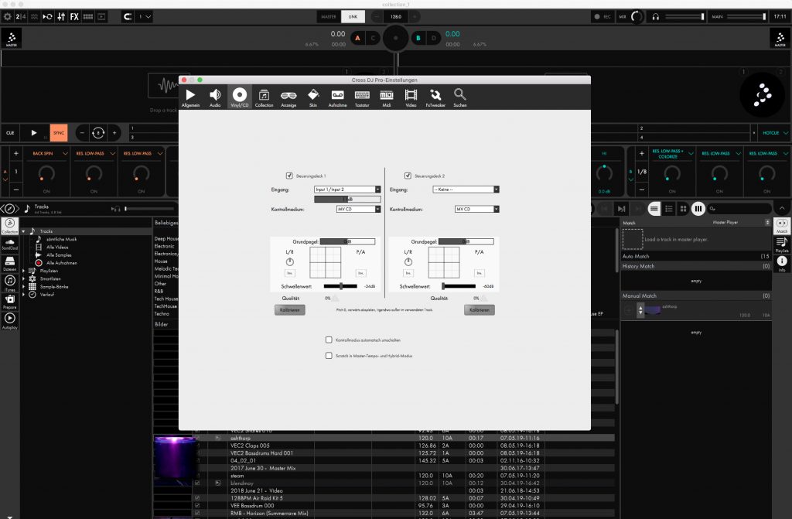Select the Audio settings icon in preferences
792x519 pixels.
tap(215, 94)
